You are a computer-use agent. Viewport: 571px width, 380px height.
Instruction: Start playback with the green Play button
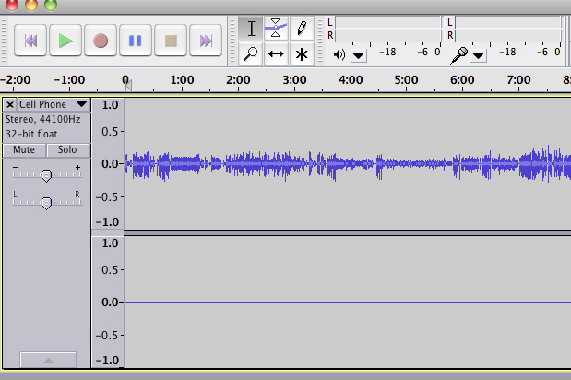65,41
